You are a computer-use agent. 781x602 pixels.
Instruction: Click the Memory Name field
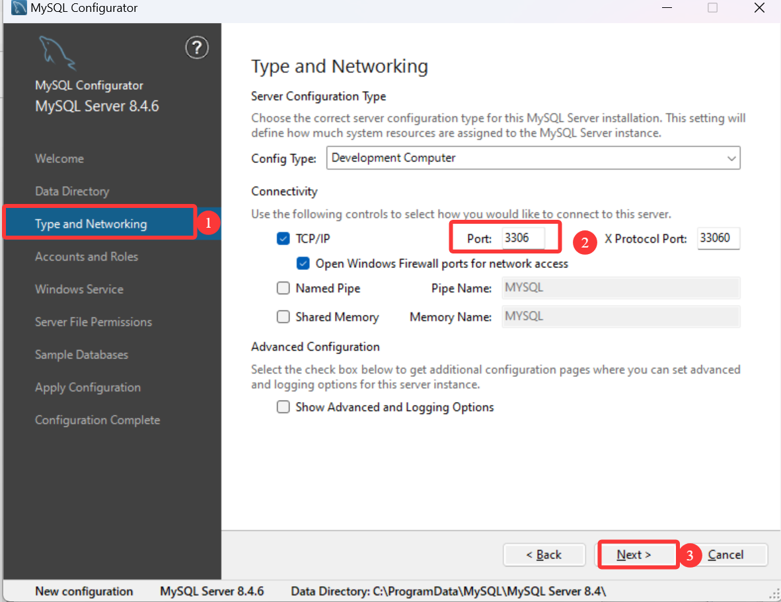point(620,317)
